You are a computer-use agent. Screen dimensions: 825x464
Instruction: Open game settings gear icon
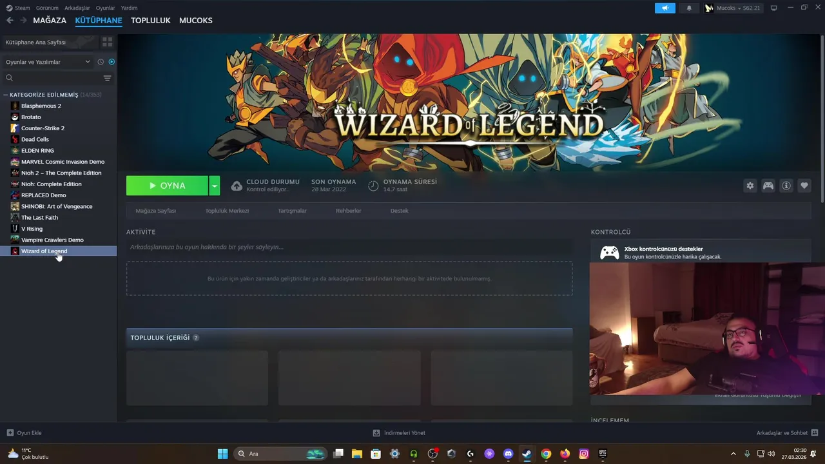tap(750, 186)
